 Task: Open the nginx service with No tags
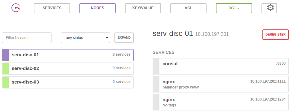point(221,102)
